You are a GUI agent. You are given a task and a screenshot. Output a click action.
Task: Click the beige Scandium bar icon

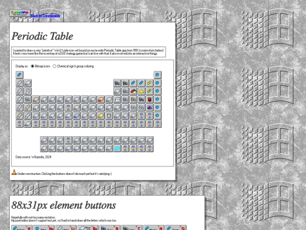pos(36,99)
